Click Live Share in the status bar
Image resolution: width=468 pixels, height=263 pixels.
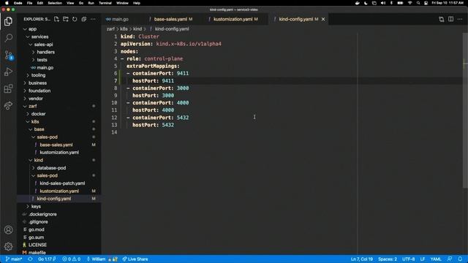click(x=135, y=259)
